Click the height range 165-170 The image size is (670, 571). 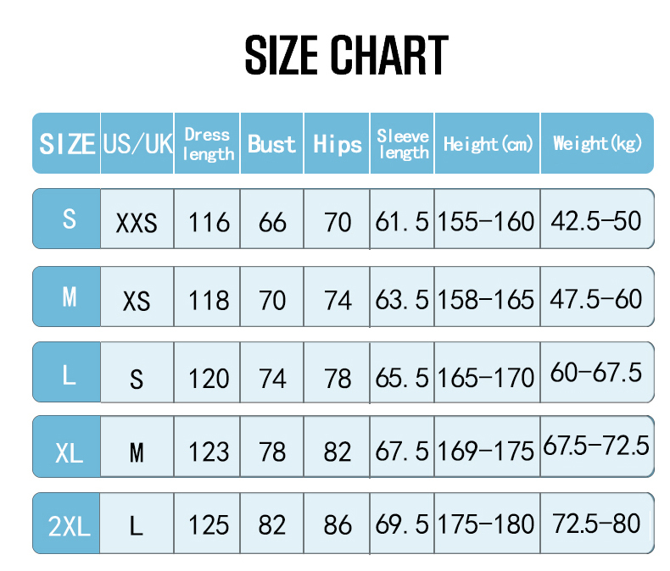(487, 376)
